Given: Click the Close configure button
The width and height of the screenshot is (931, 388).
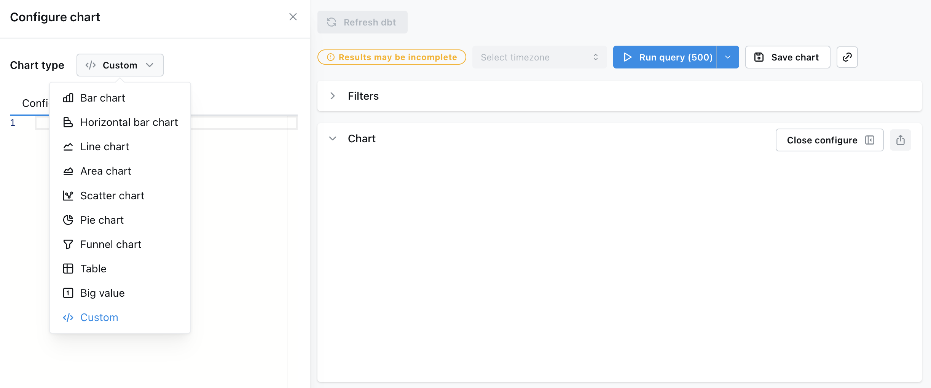Looking at the screenshot, I should [x=830, y=140].
